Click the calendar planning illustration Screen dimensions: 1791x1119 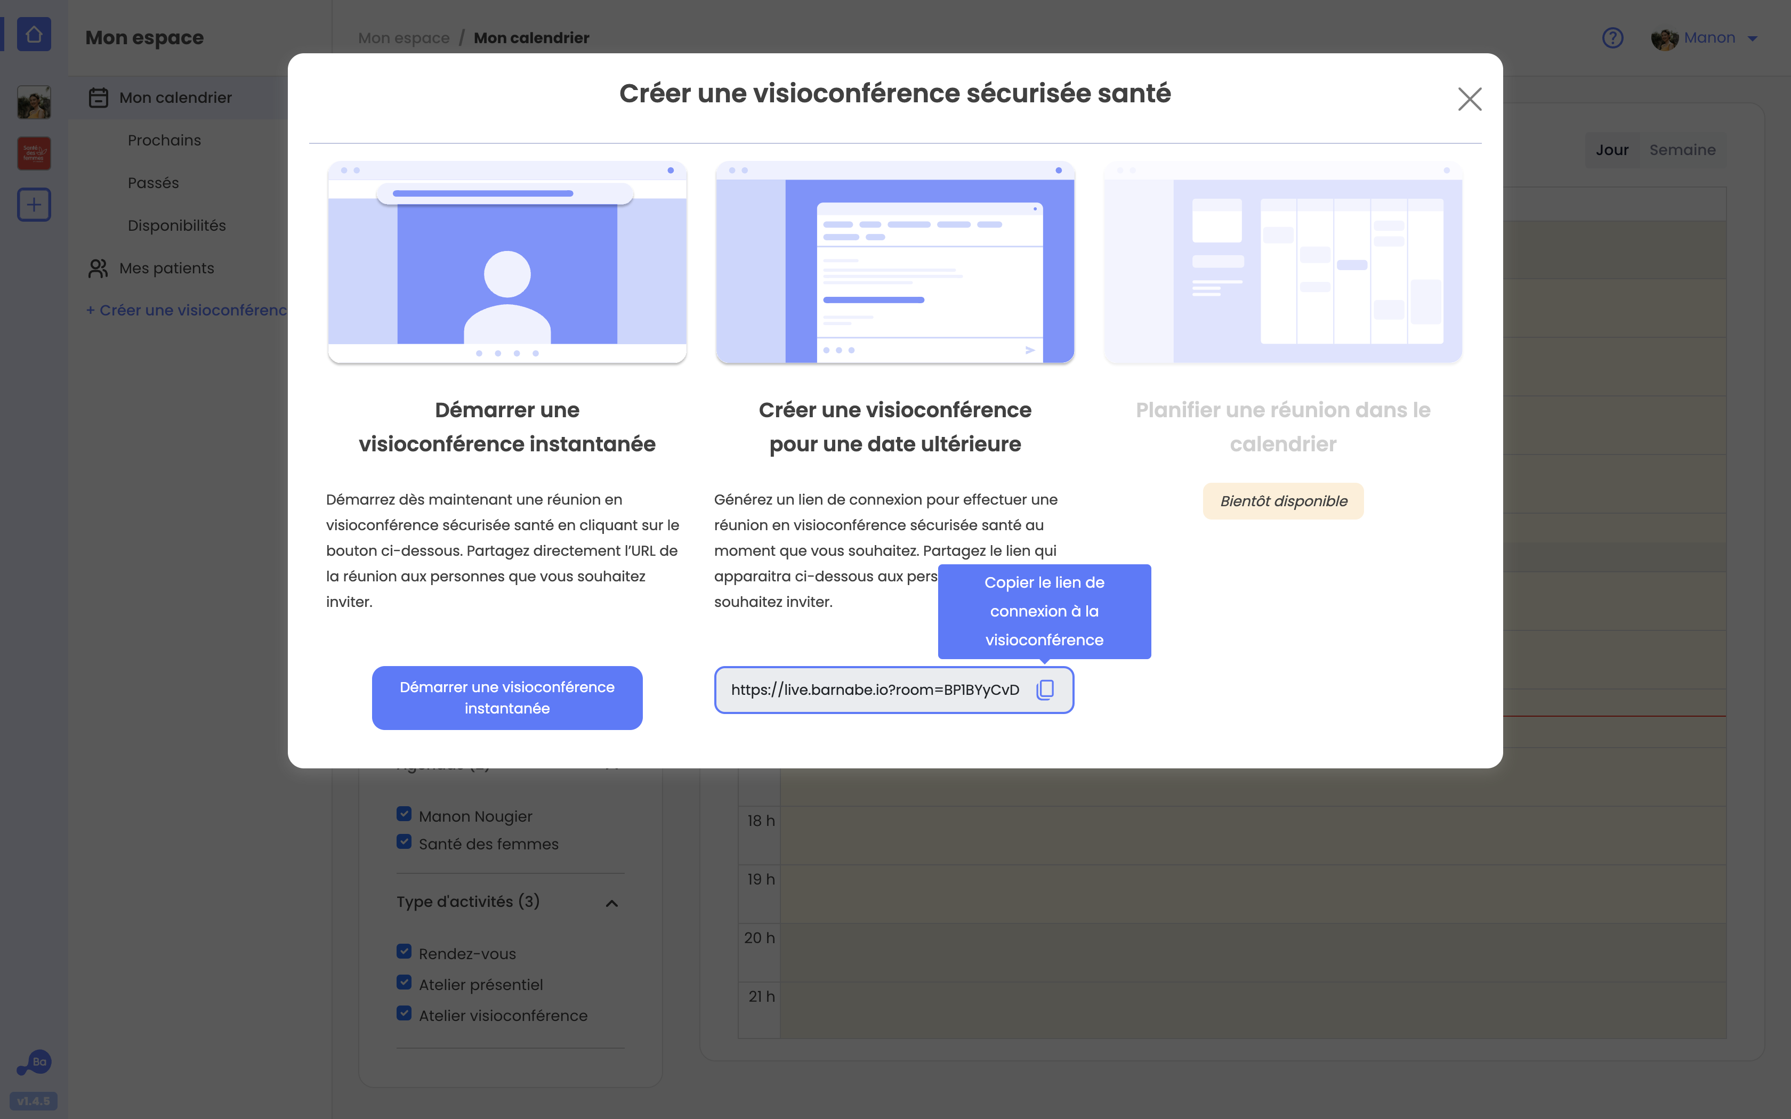pos(1282,262)
